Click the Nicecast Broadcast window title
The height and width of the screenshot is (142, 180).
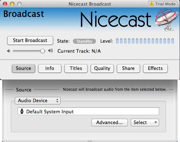(90, 4)
